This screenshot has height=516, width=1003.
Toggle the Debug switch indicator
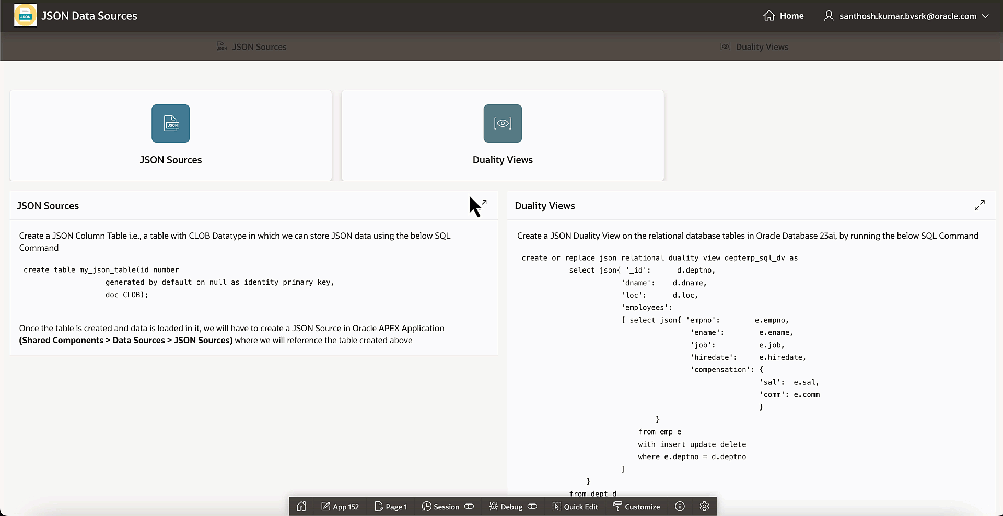point(532,506)
